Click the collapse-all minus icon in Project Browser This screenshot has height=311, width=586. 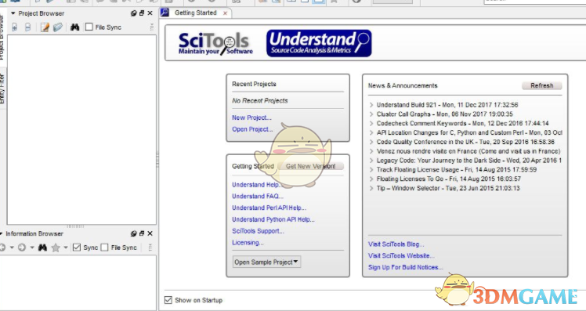(x=27, y=27)
